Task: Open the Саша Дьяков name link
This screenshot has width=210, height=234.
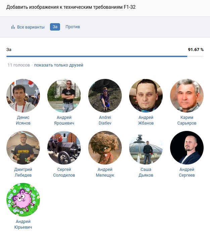Action: (146, 172)
